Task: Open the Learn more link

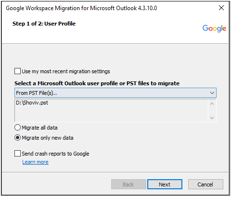Action: pos(35,162)
